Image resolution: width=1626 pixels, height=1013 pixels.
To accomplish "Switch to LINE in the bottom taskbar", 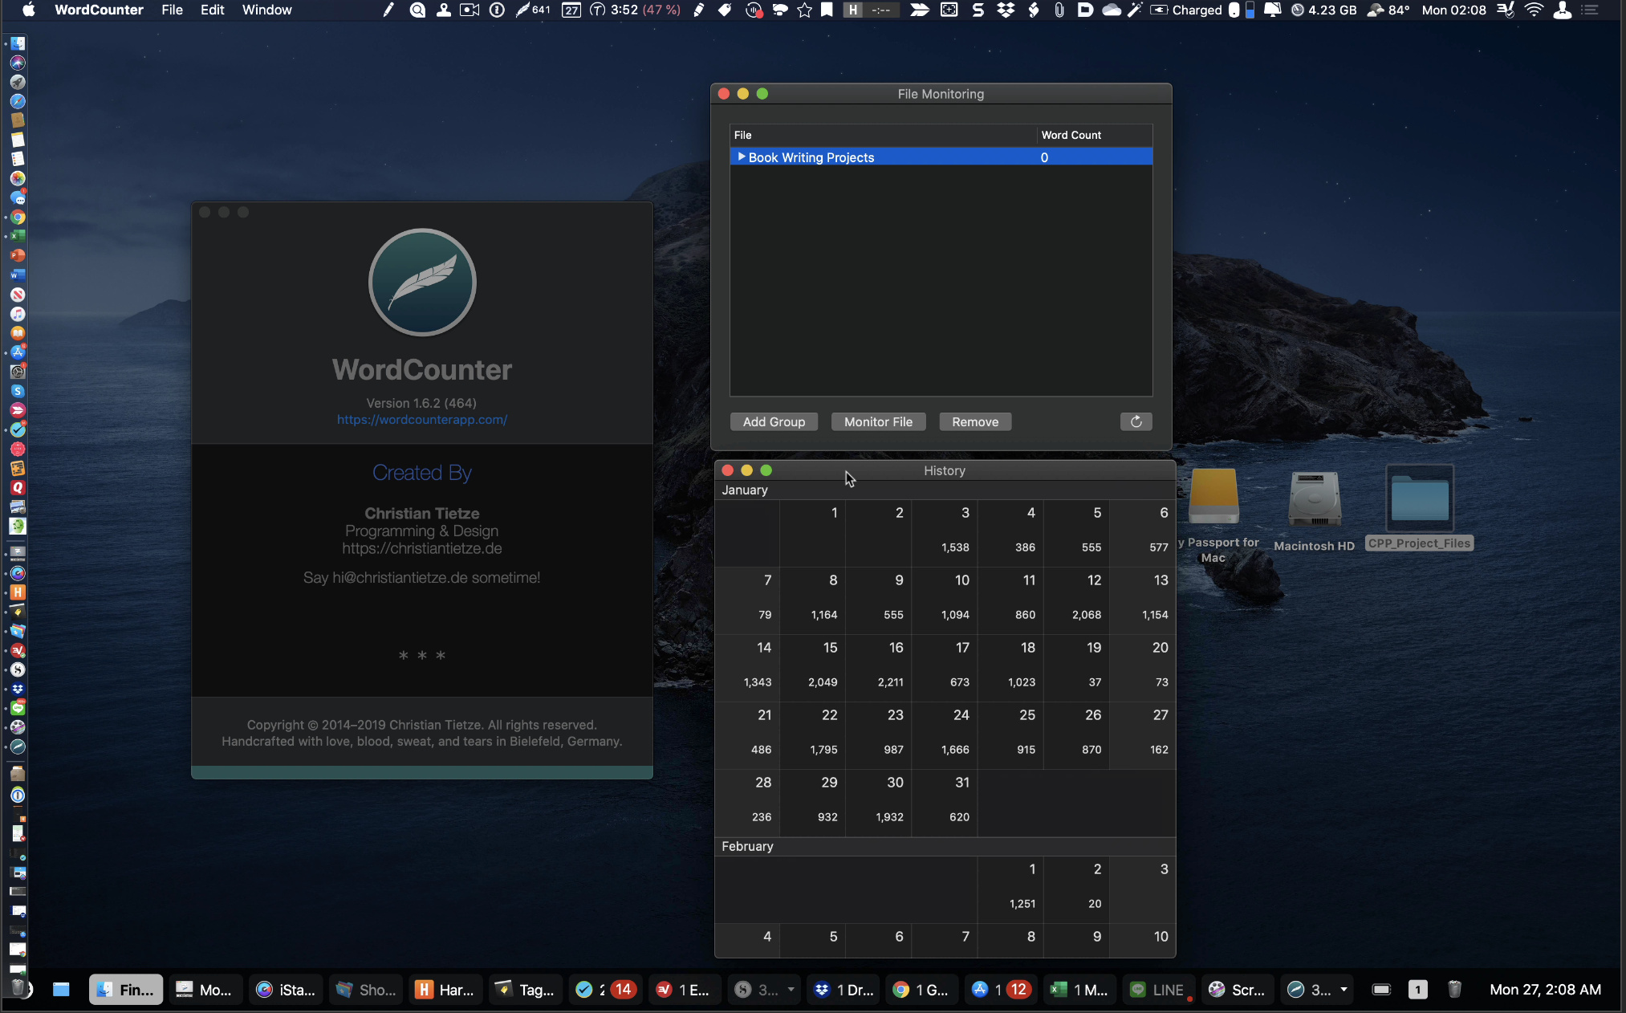I will tap(1158, 990).
